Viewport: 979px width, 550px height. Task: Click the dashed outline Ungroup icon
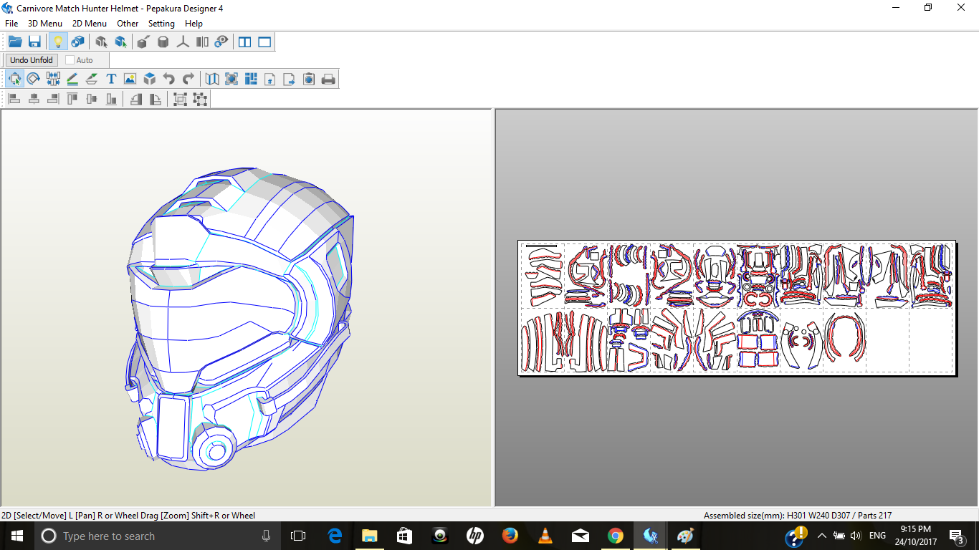click(200, 99)
